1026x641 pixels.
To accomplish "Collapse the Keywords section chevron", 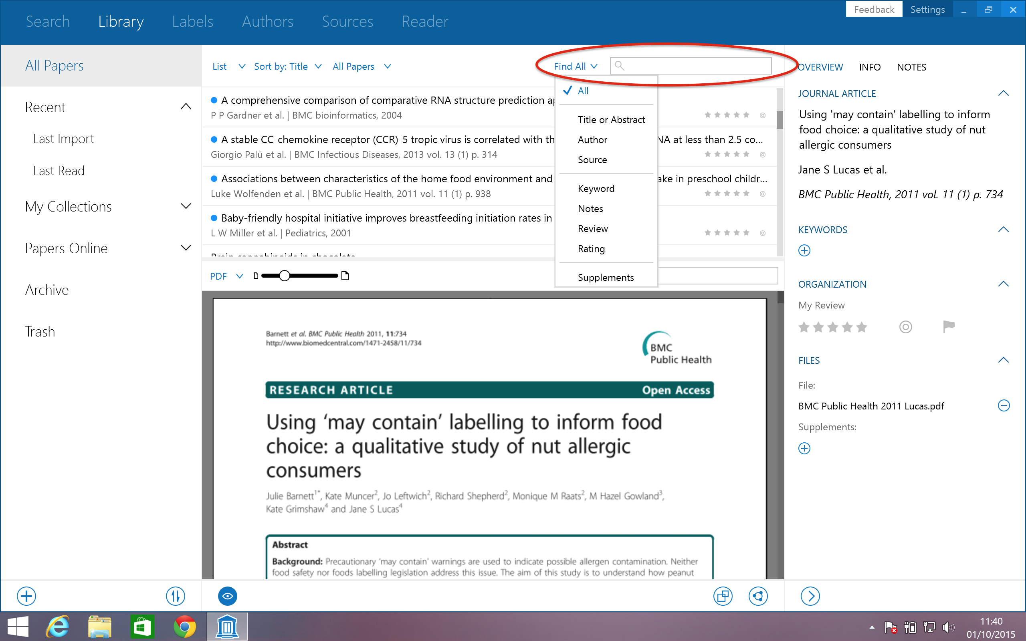I will click(x=1003, y=229).
